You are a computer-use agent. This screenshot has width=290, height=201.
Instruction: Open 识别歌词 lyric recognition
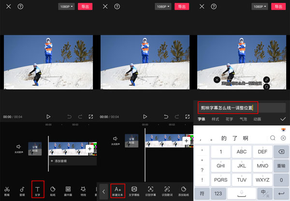click(167, 191)
